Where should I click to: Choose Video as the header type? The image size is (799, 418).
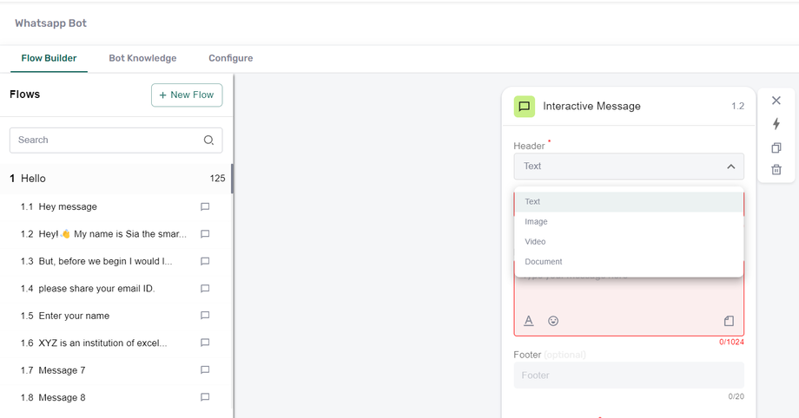pos(535,242)
